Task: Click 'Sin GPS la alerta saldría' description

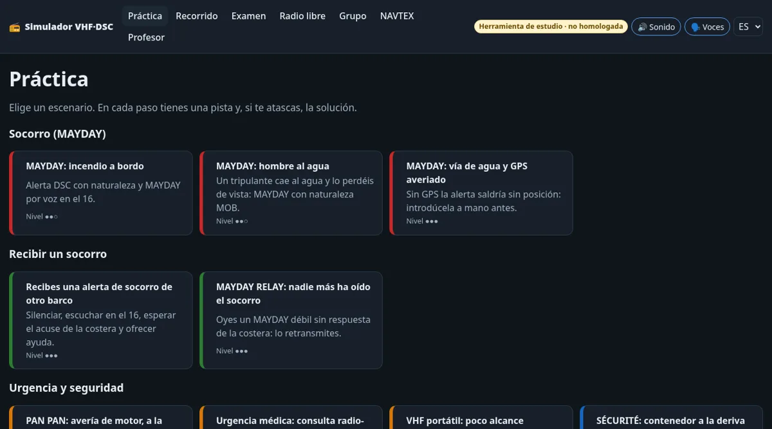Action: tap(483, 201)
